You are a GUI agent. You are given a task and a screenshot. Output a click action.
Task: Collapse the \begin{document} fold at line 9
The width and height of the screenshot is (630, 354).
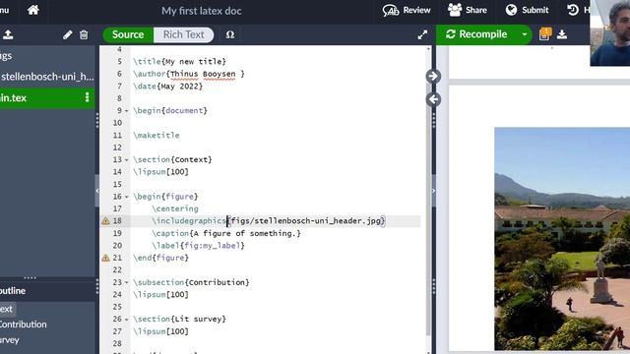tap(127, 111)
